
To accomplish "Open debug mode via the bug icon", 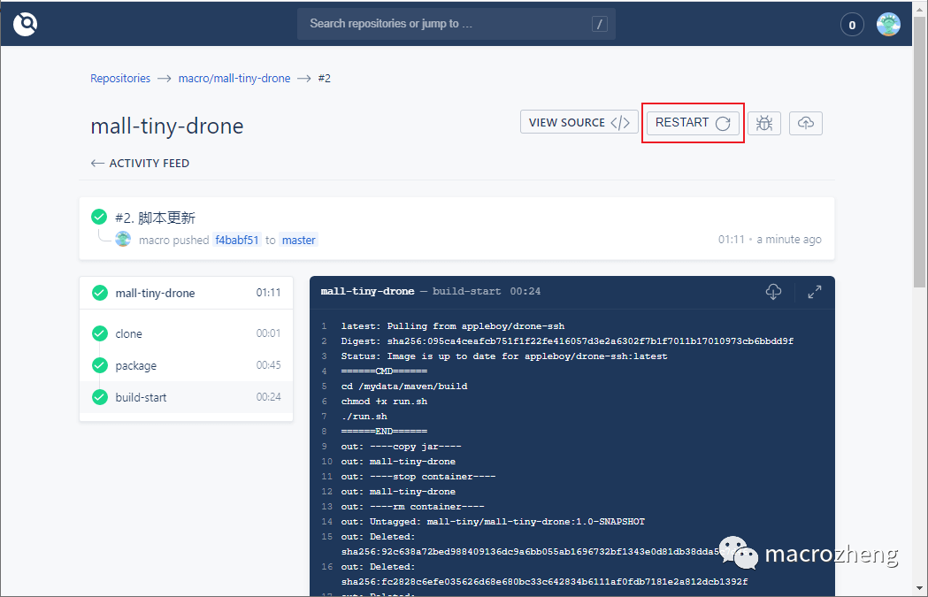I will pos(764,123).
